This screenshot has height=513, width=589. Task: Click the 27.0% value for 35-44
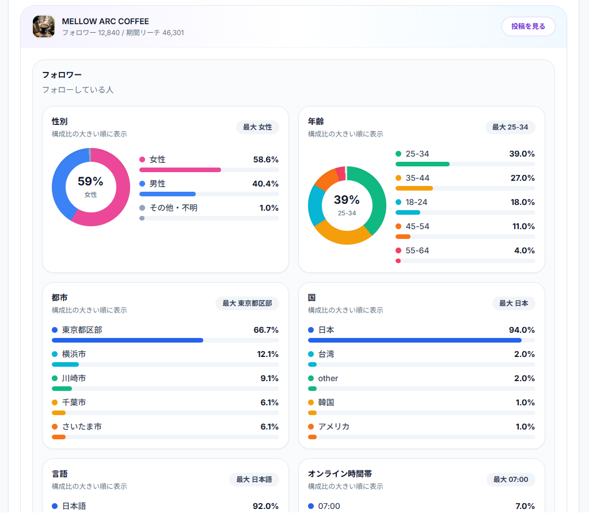(523, 178)
